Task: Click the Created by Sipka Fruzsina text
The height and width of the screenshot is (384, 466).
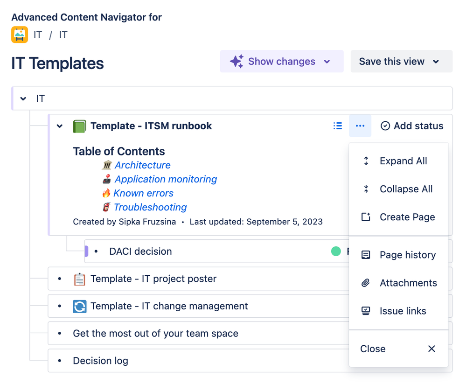Action: 124,222
